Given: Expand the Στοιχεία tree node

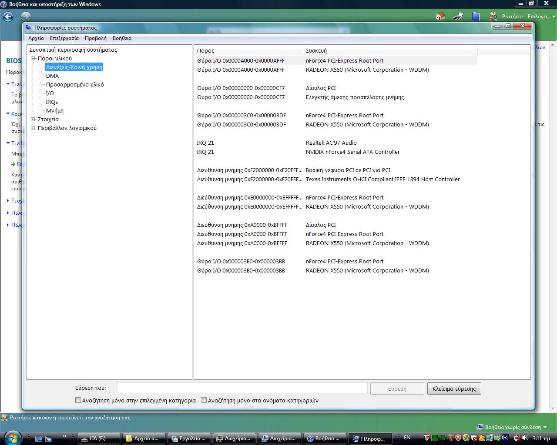Looking at the screenshot, I should [x=33, y=119].
